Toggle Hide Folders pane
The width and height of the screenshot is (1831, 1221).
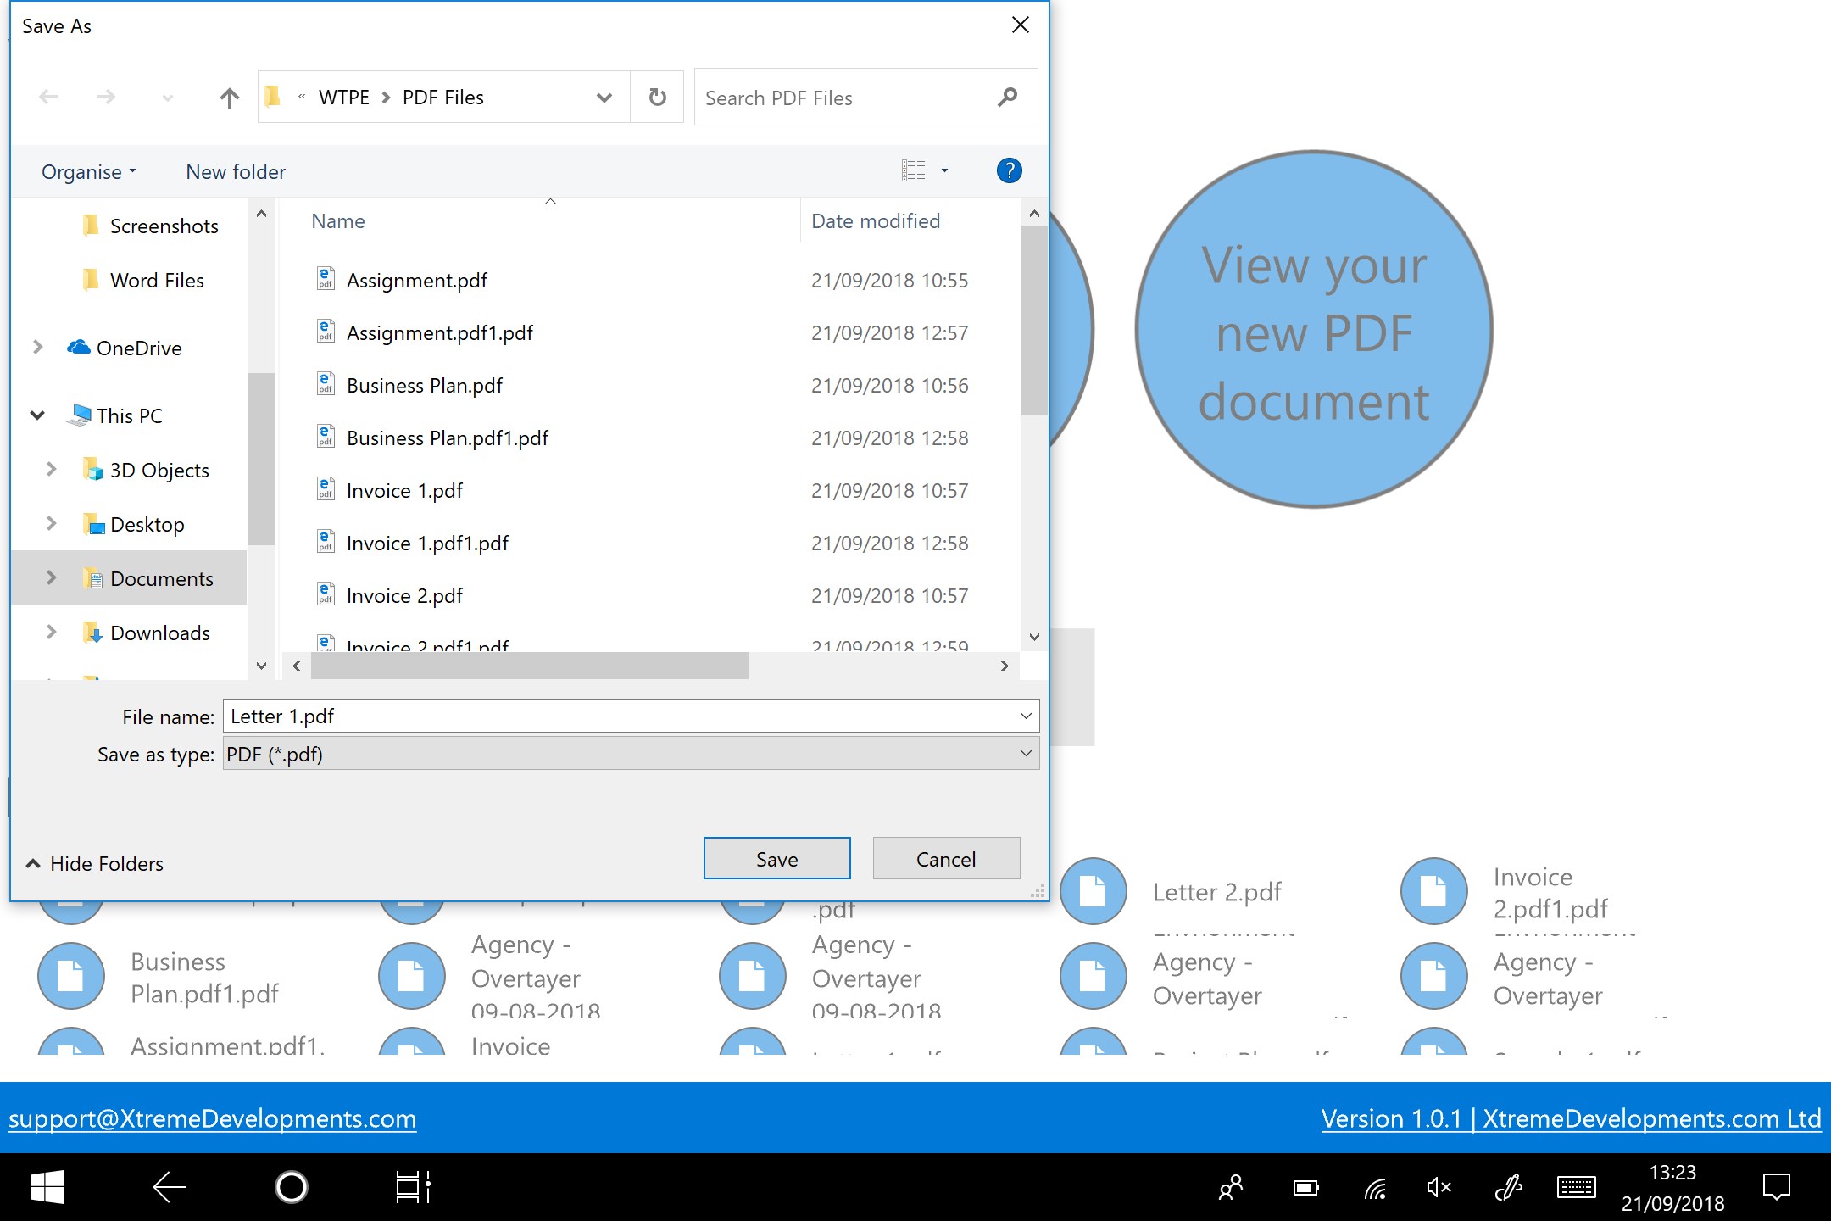coord(94,863)
